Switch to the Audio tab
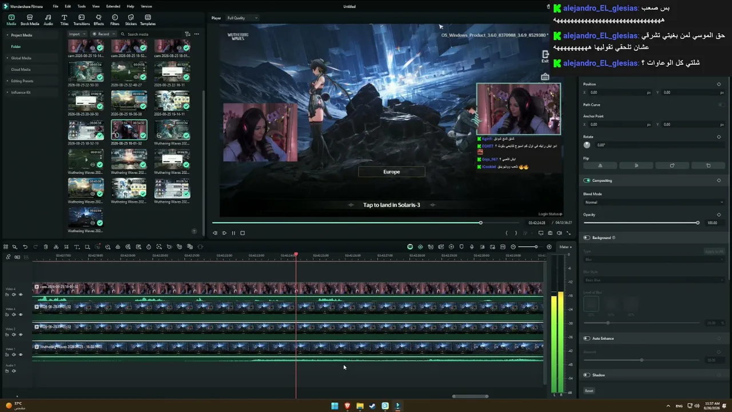This screenshot has width=732, height=412. (x=48, y=20)
